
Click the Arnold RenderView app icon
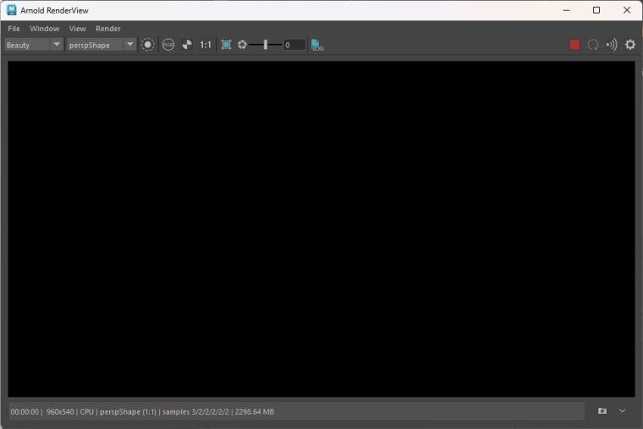tap(12, 10)
